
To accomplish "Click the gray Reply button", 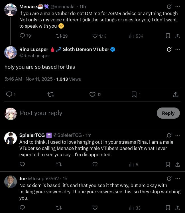I will 168,113.
